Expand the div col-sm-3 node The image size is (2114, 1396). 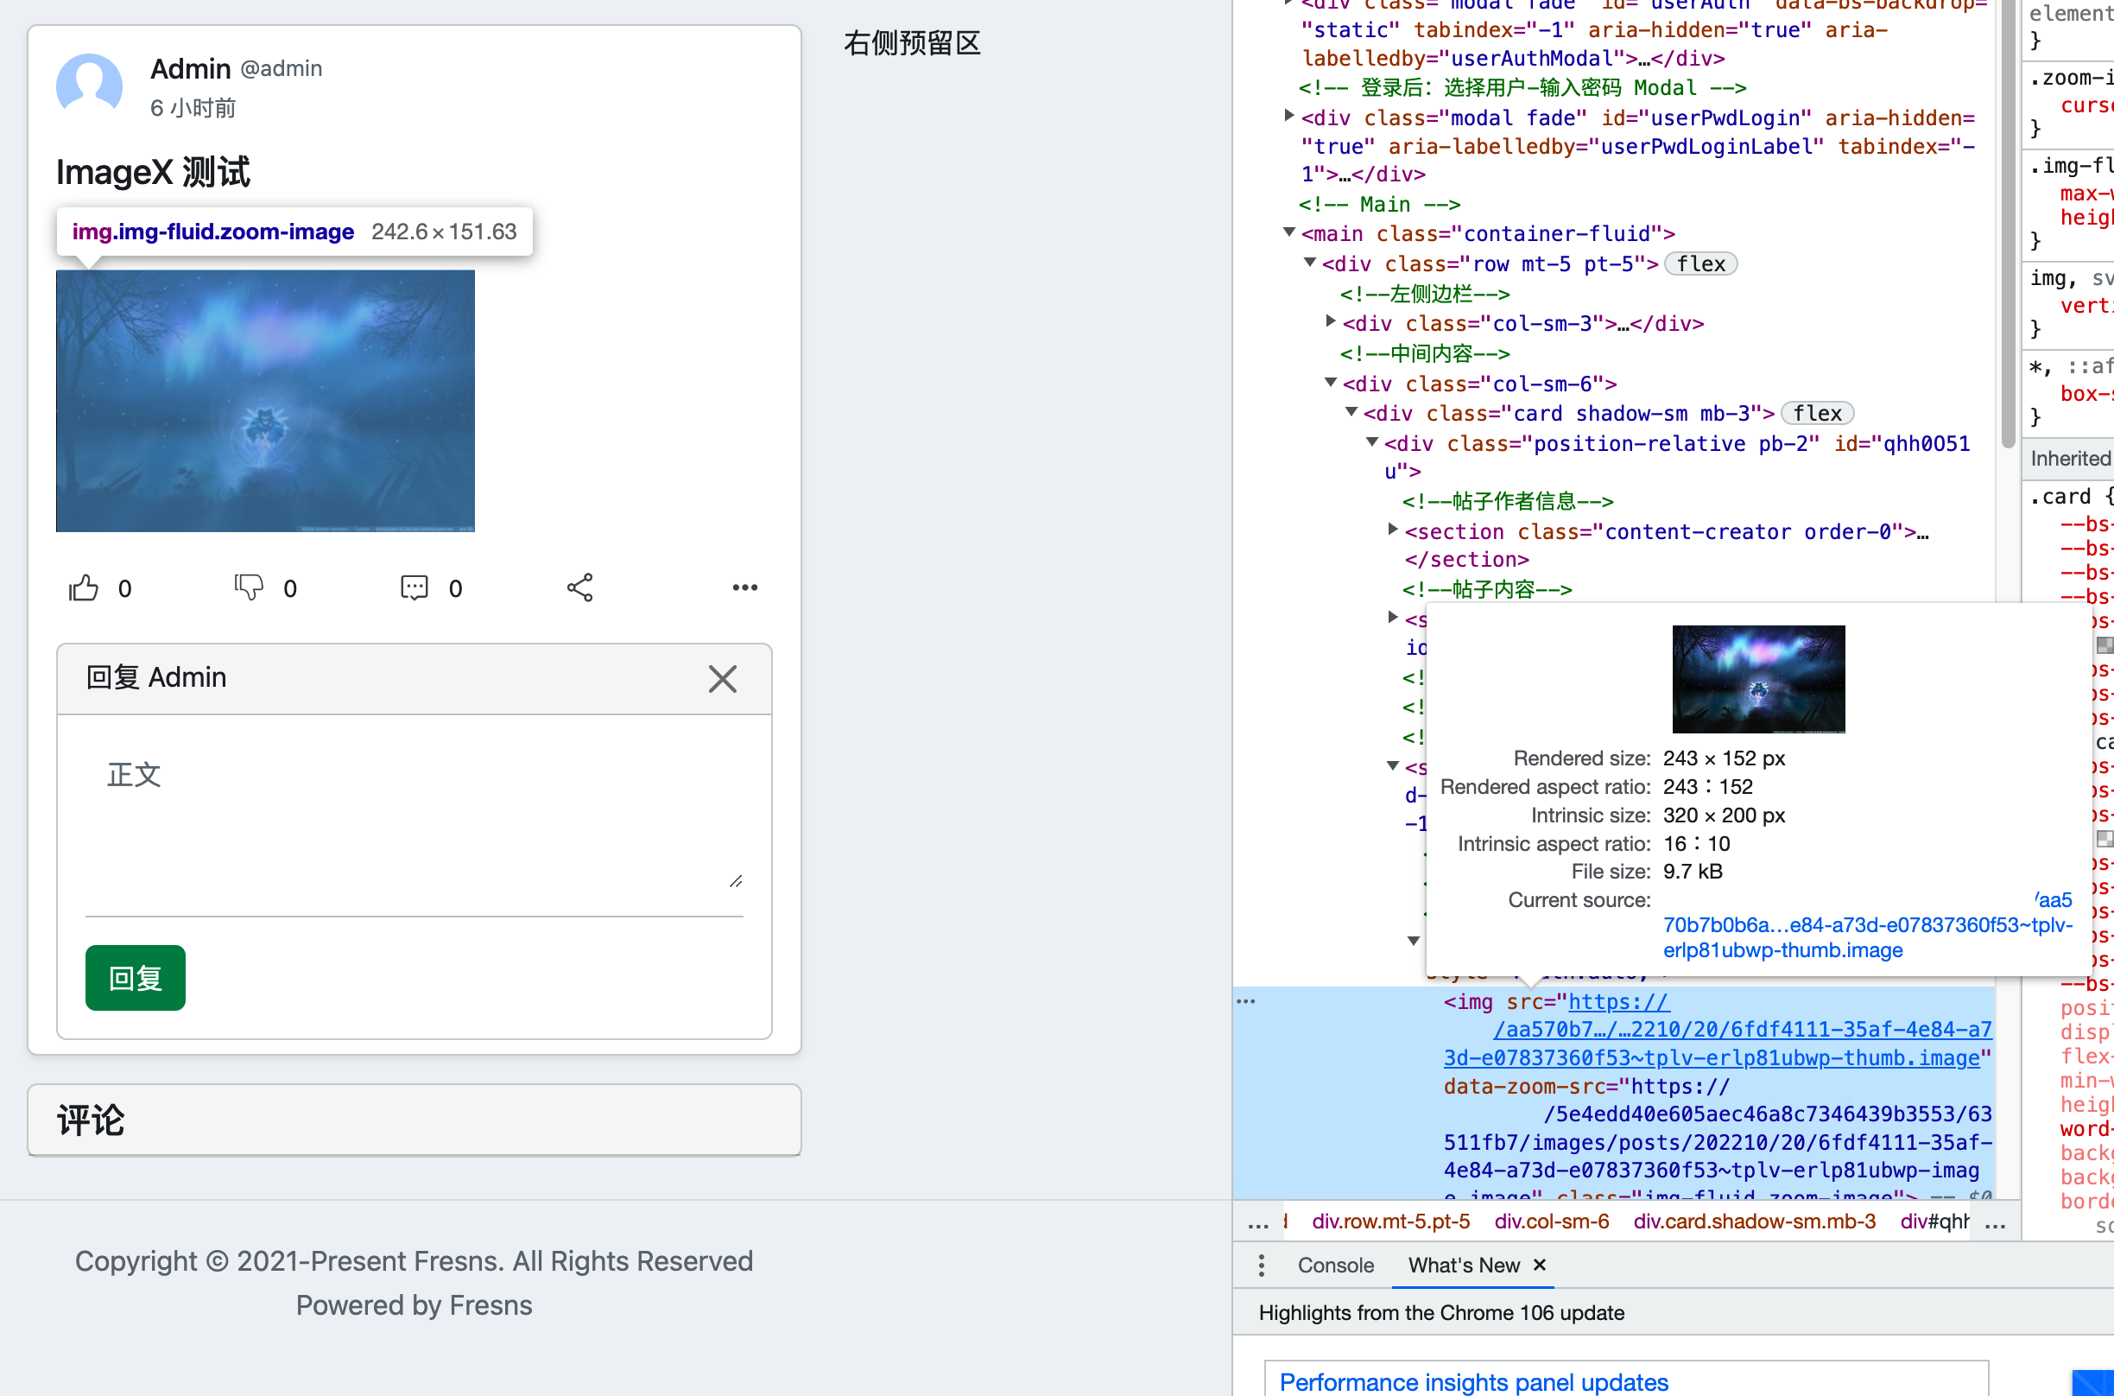1330,322
